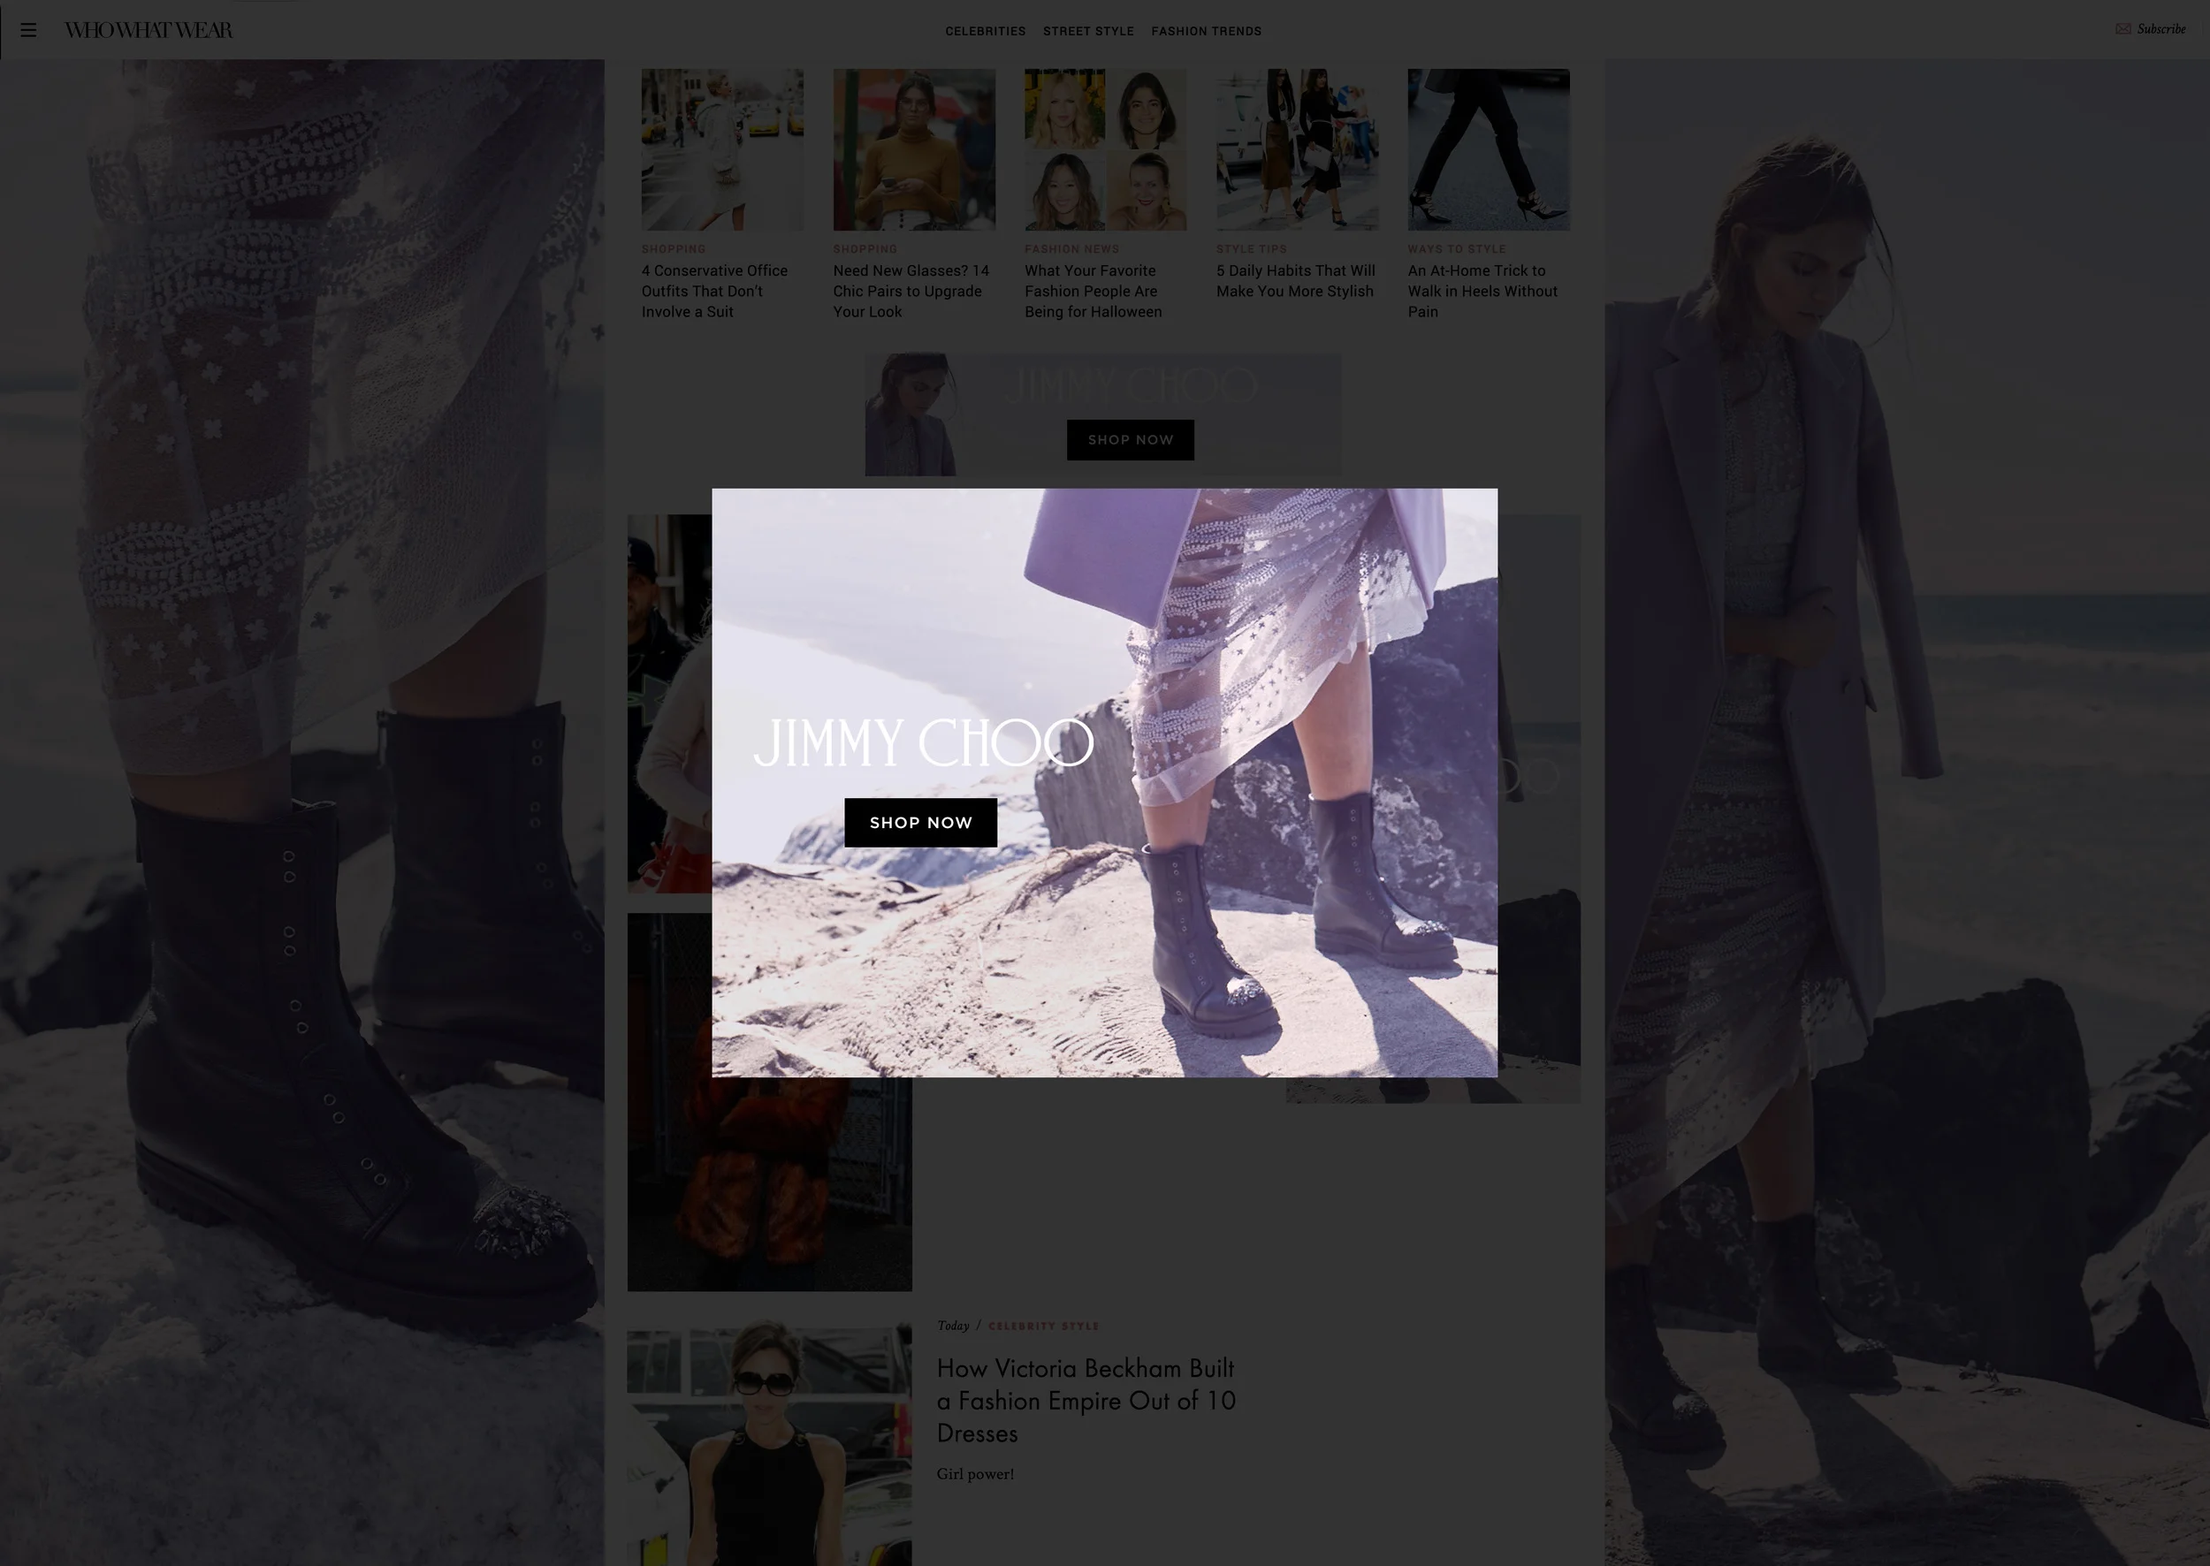Open 'An At-Home Trick to Walk in Heels'
Image resolution: width=2210 pixels, height=1566 pixels.
pyautogui.click(x=1482, y=292)
